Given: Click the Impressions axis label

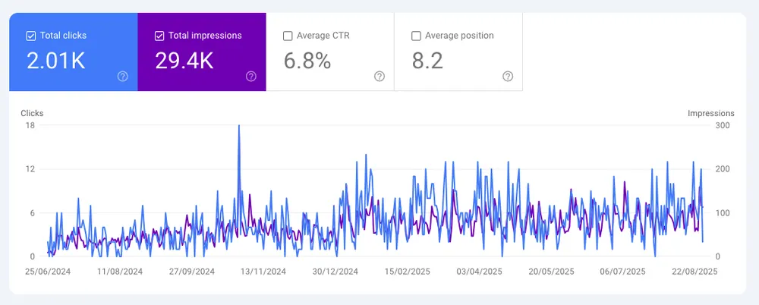Looking at the screenshot, I should click(711, 113).
